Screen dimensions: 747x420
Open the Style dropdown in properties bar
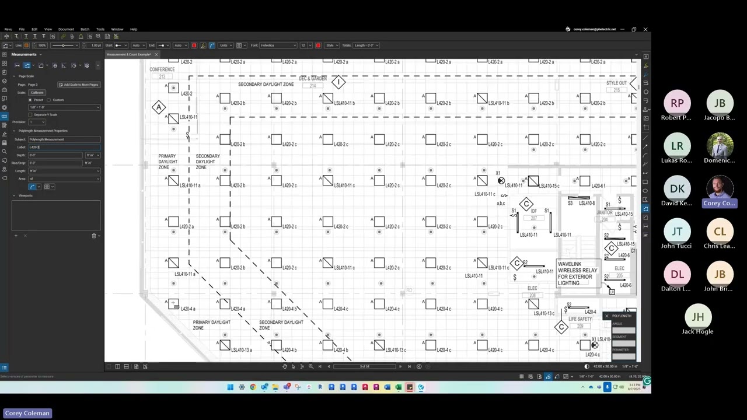click(331, 45)
